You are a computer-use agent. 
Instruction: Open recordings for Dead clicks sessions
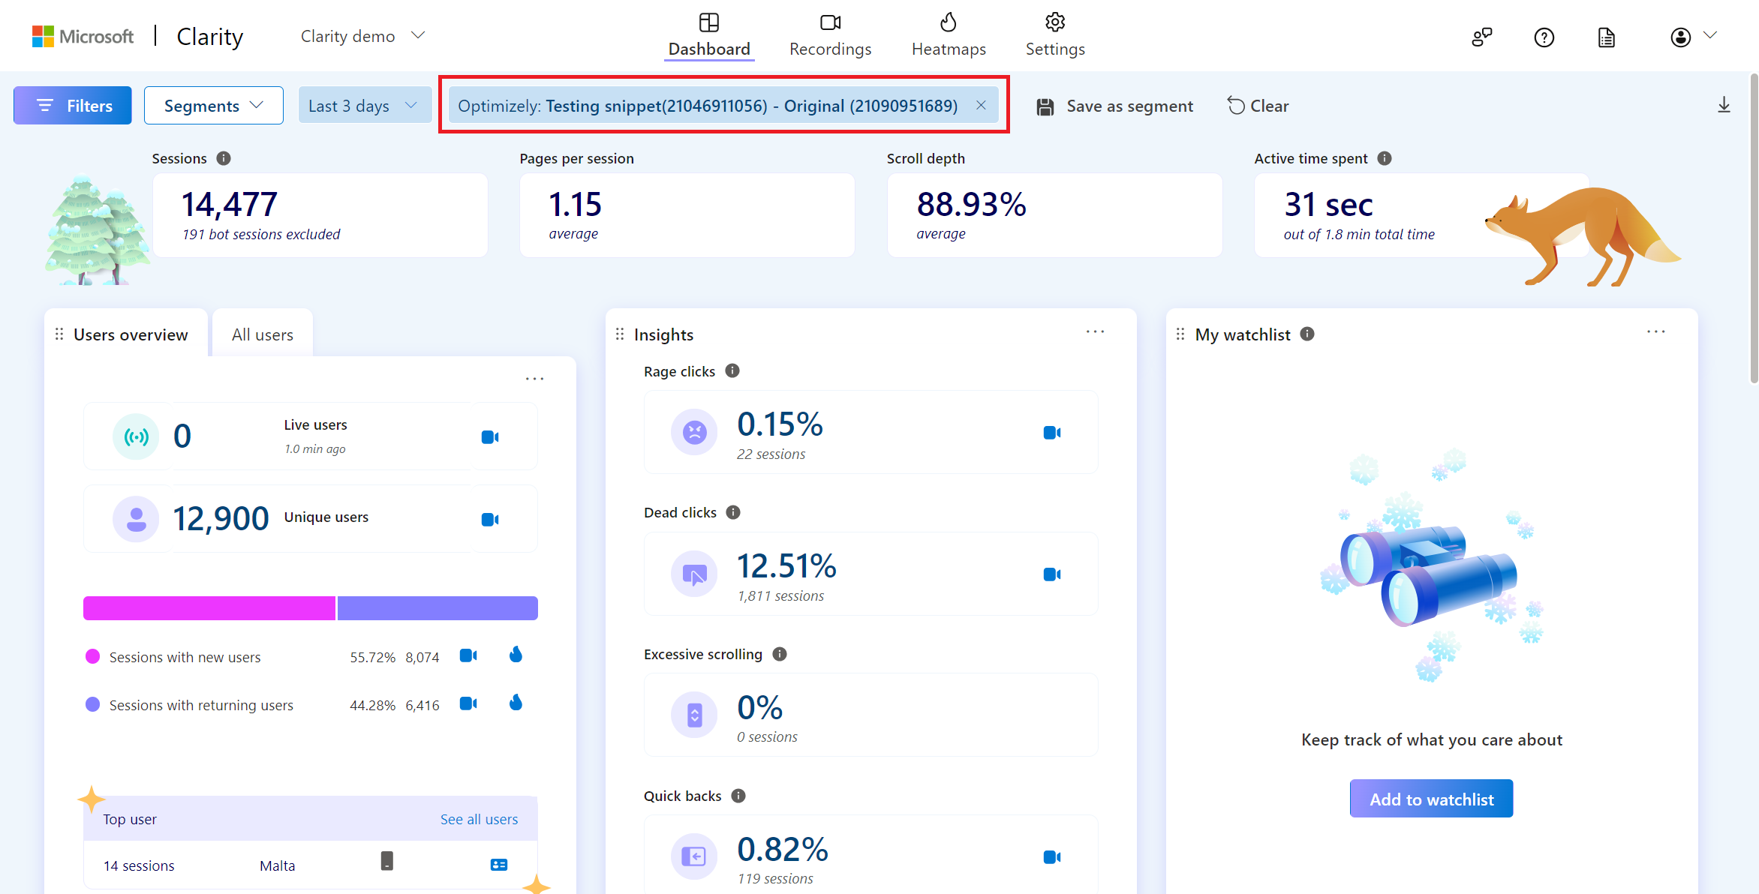click(x=1051, y=574)
